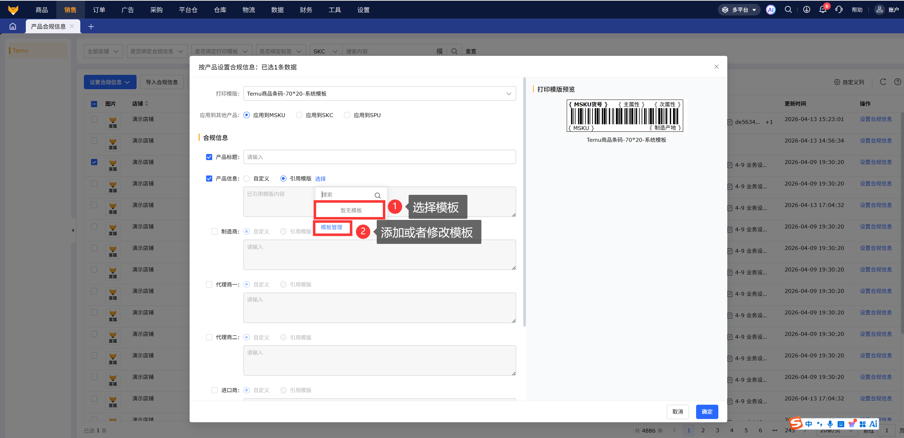Click the 产品标题 text input field
This screenshot has width=904, height=438.
pos(379,157)
